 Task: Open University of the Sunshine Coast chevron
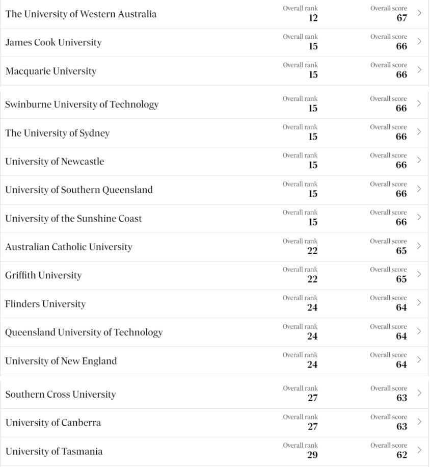click(x=419, y=217)
